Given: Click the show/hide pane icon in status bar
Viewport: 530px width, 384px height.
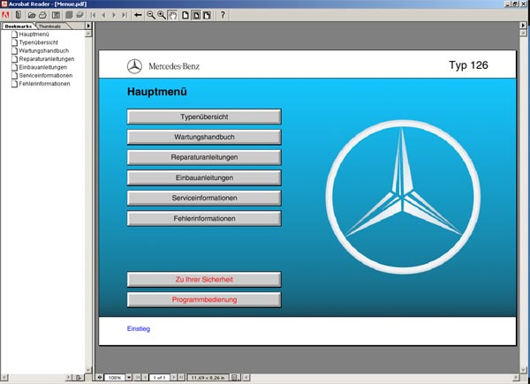Looking at the screenshot, I should point(100,377).
